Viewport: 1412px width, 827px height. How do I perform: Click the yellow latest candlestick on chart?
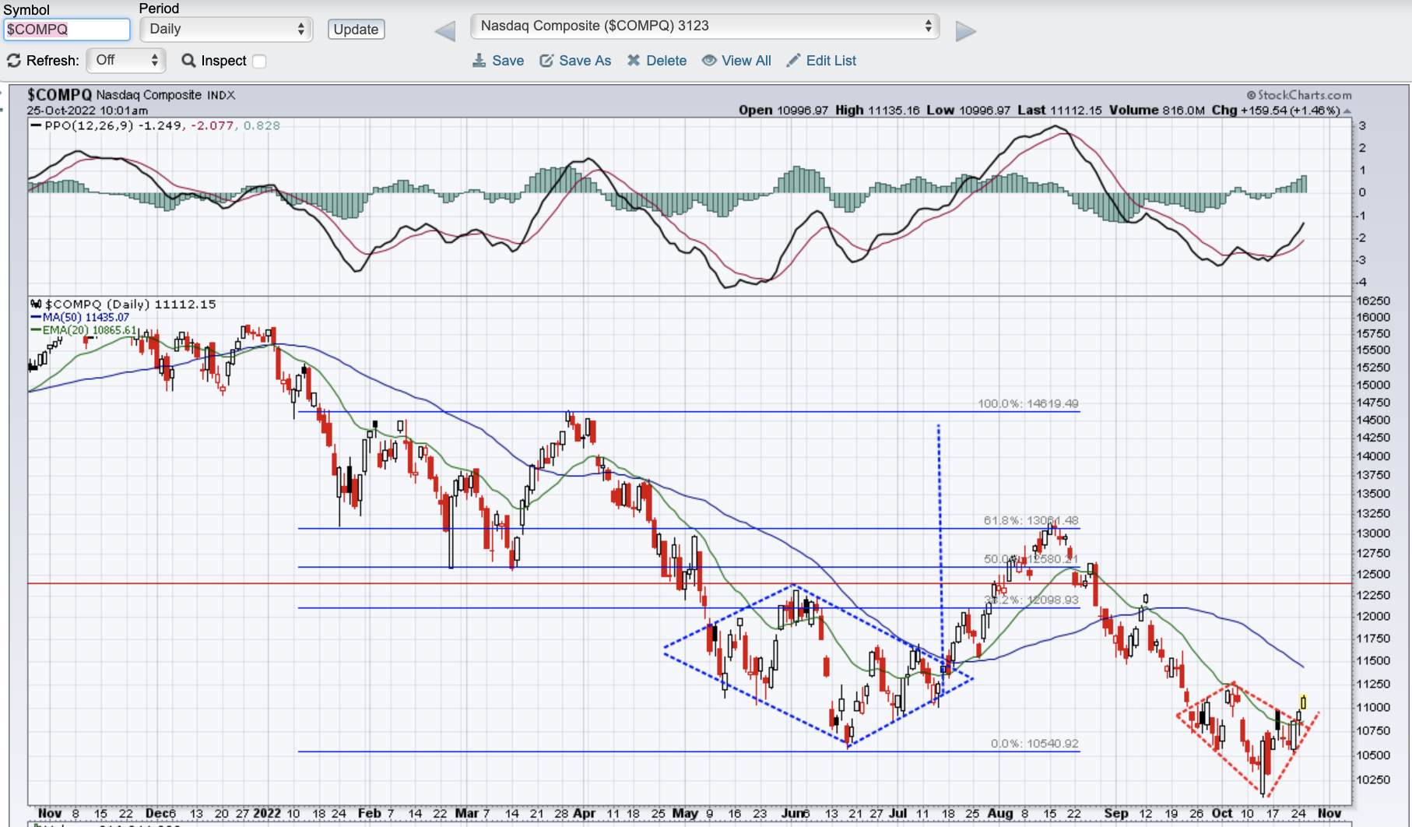pos(1303,702)
